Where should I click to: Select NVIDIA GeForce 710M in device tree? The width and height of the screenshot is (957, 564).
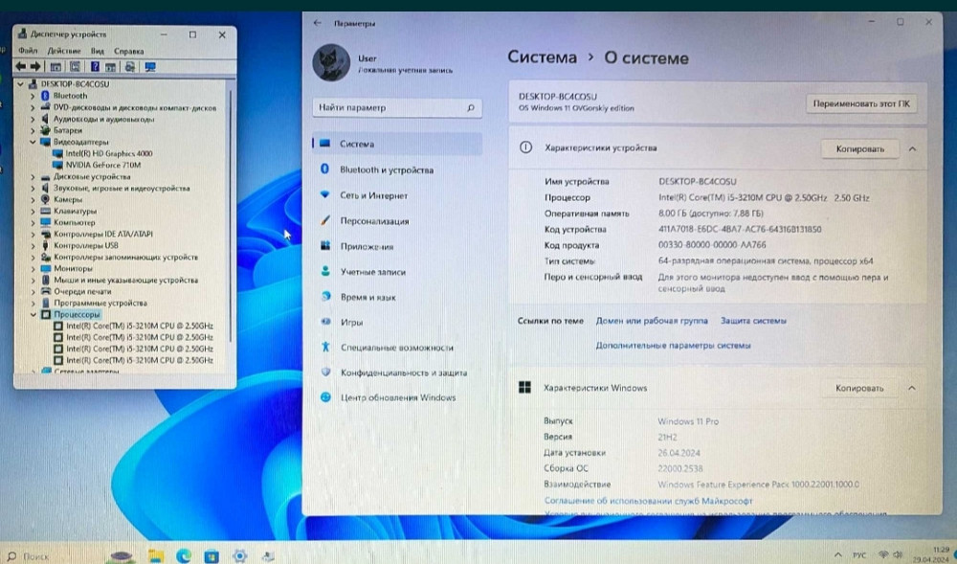tap(102, 165)
